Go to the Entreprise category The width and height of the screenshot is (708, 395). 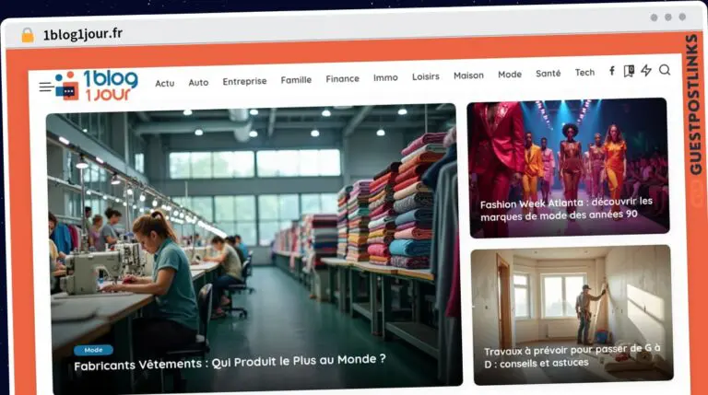pyautogui.click(x=244, y=81)
